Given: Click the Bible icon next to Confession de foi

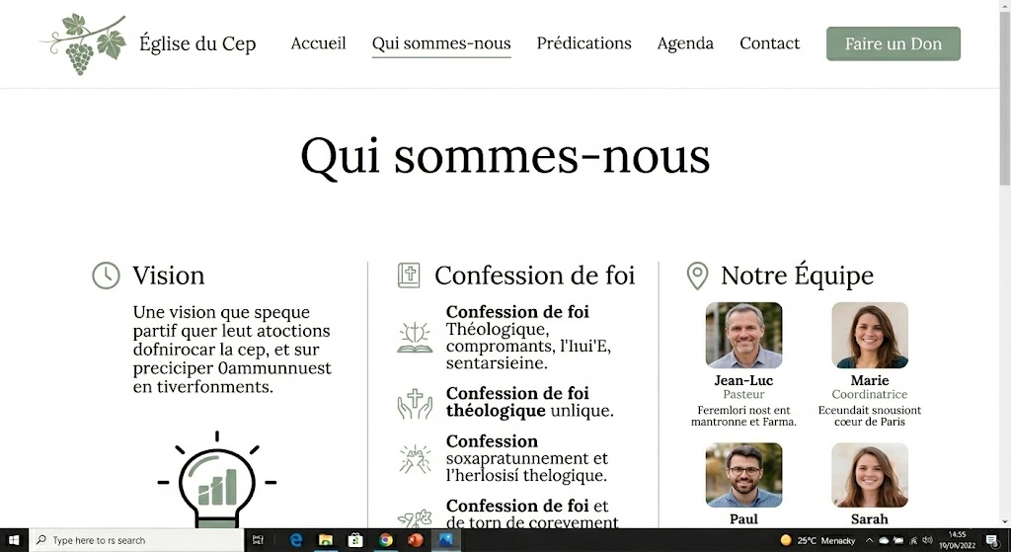Looking at the screenshot, I should pos(409,276).
